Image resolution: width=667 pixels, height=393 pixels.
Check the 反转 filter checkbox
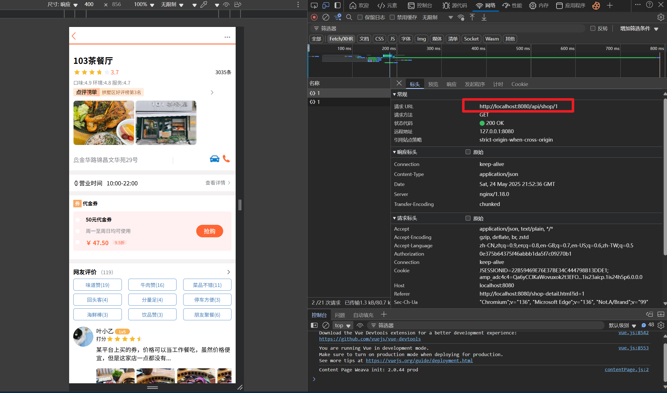coord(593,28)
